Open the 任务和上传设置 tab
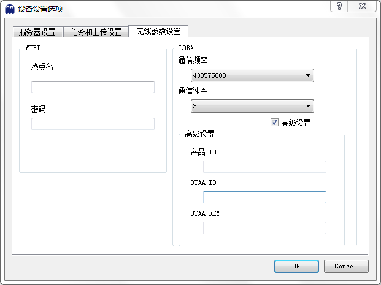The height and width of the screenshot is (285, 381). (96, 32)
